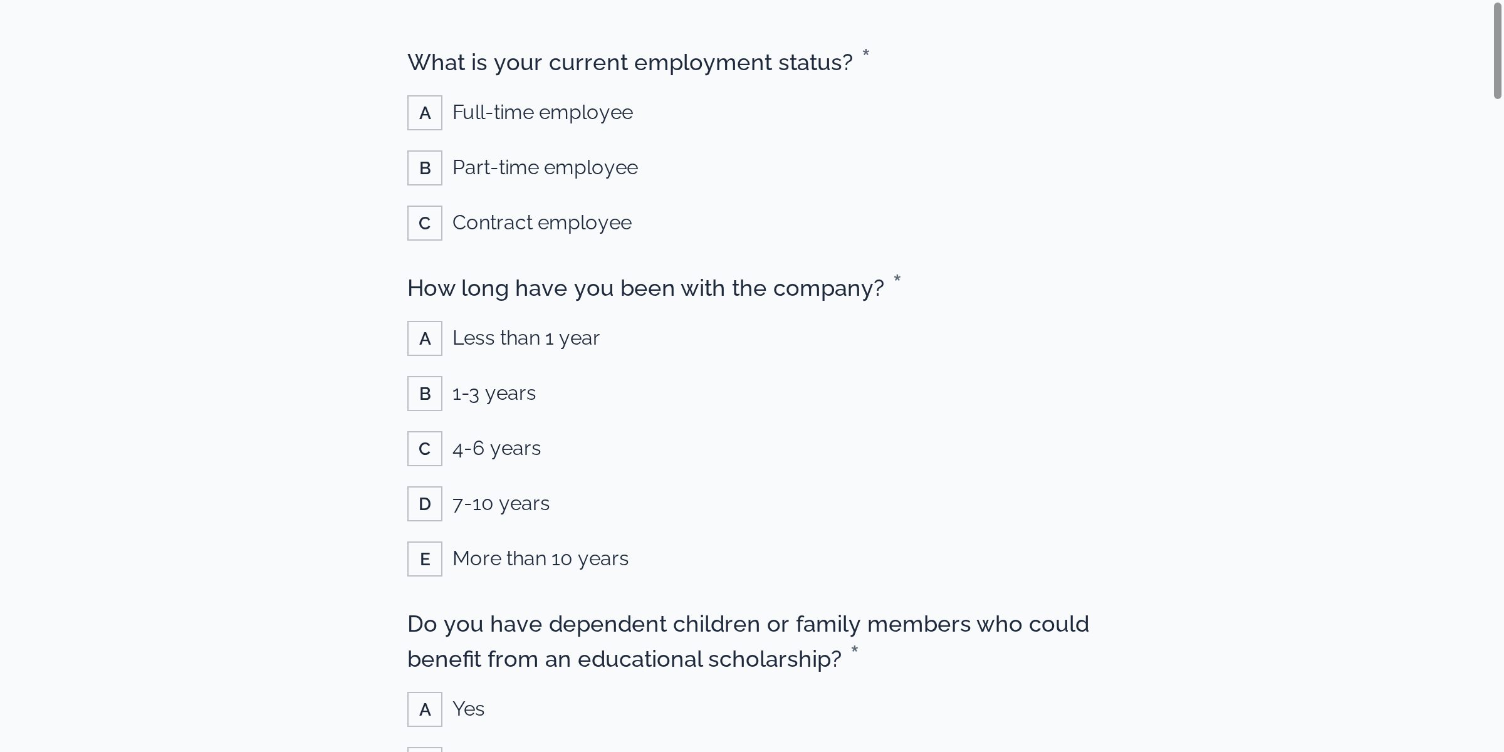
Task: Click the E badge beside More than 10 years
Action: pos(425,558)
